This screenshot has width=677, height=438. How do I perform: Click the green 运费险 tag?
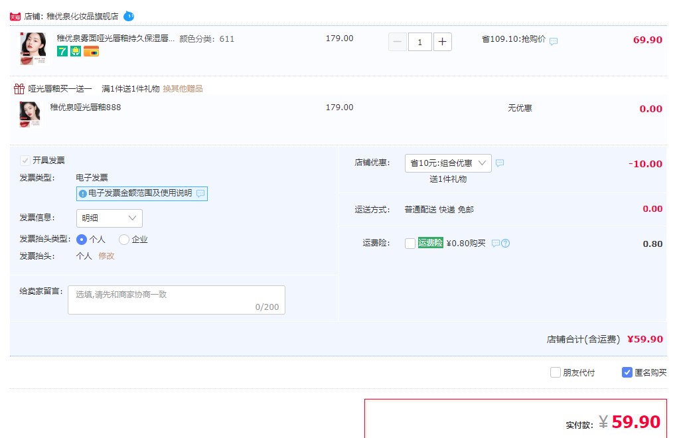click(x=431, y=243)
